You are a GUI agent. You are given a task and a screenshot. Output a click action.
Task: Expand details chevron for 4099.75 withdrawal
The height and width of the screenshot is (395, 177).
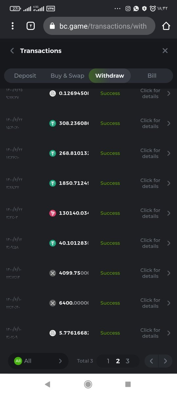(x=169, y=273)
